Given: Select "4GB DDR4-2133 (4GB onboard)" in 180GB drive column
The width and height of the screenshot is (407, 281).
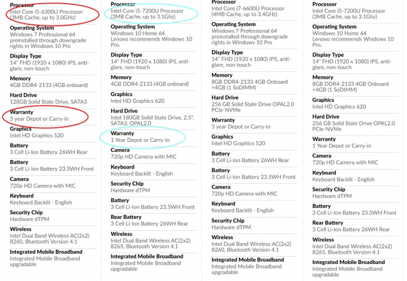Looking at the screenshot, I should 150,84.
